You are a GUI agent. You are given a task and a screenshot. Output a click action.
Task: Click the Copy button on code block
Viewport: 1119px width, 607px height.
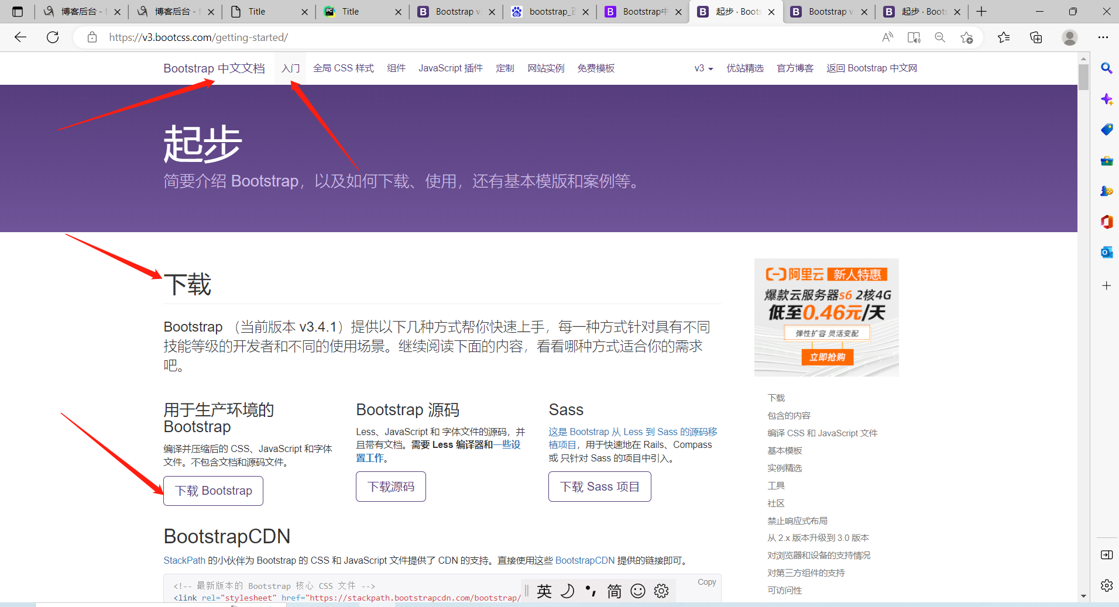(706, 582)
